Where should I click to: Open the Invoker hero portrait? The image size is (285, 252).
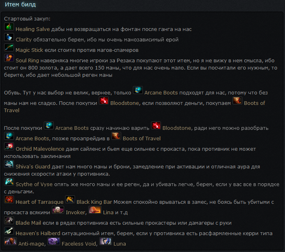pyautogui.click(x=58, y=210)
